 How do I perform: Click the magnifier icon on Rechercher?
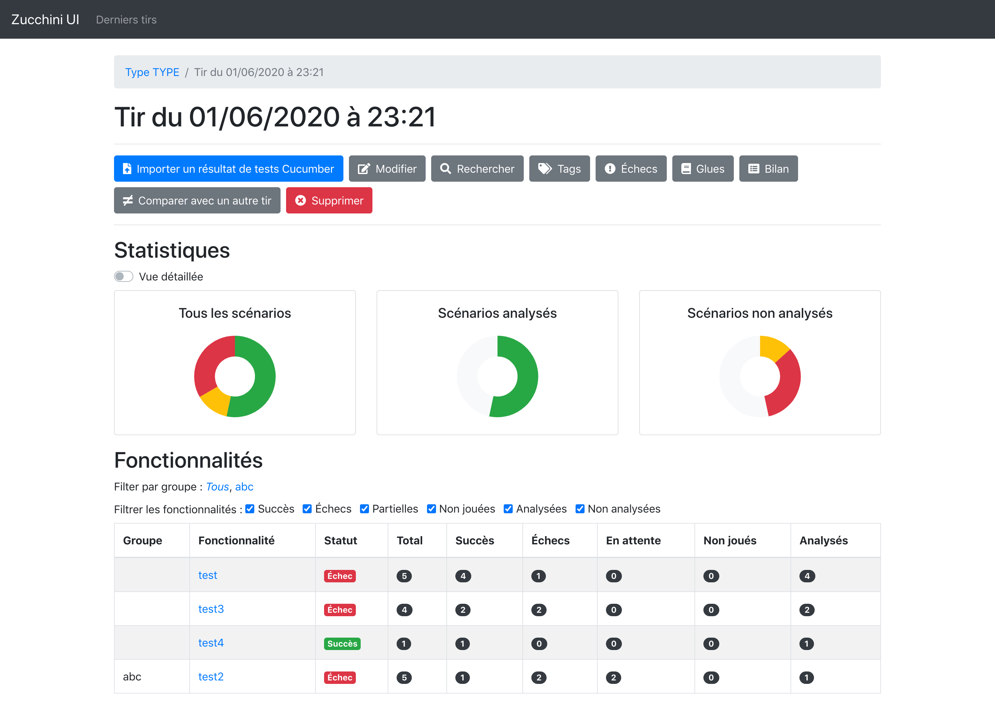pos(445,169)
